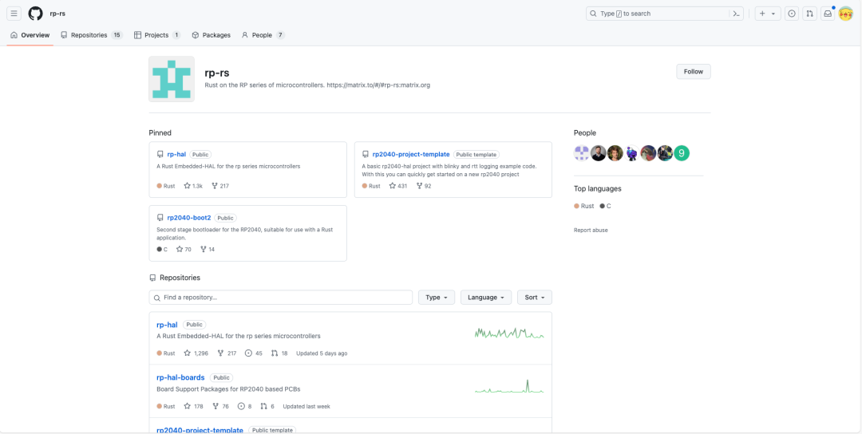Viewport: 862px width, 434px height.
Task: Focus the Find a repository field
Action: pos(280,298)
